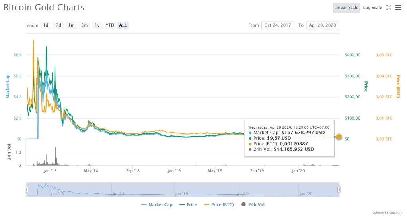The height and width of the screenshot is (216, 407).
Task: Click the 0,05 BTC axis label
Action: click(384, 55)
